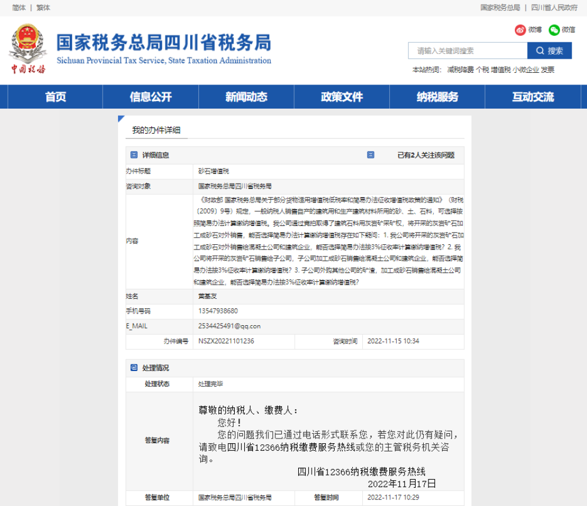
Task: Go to the 新闻动态 section
Action: click(x=246, y=97)
